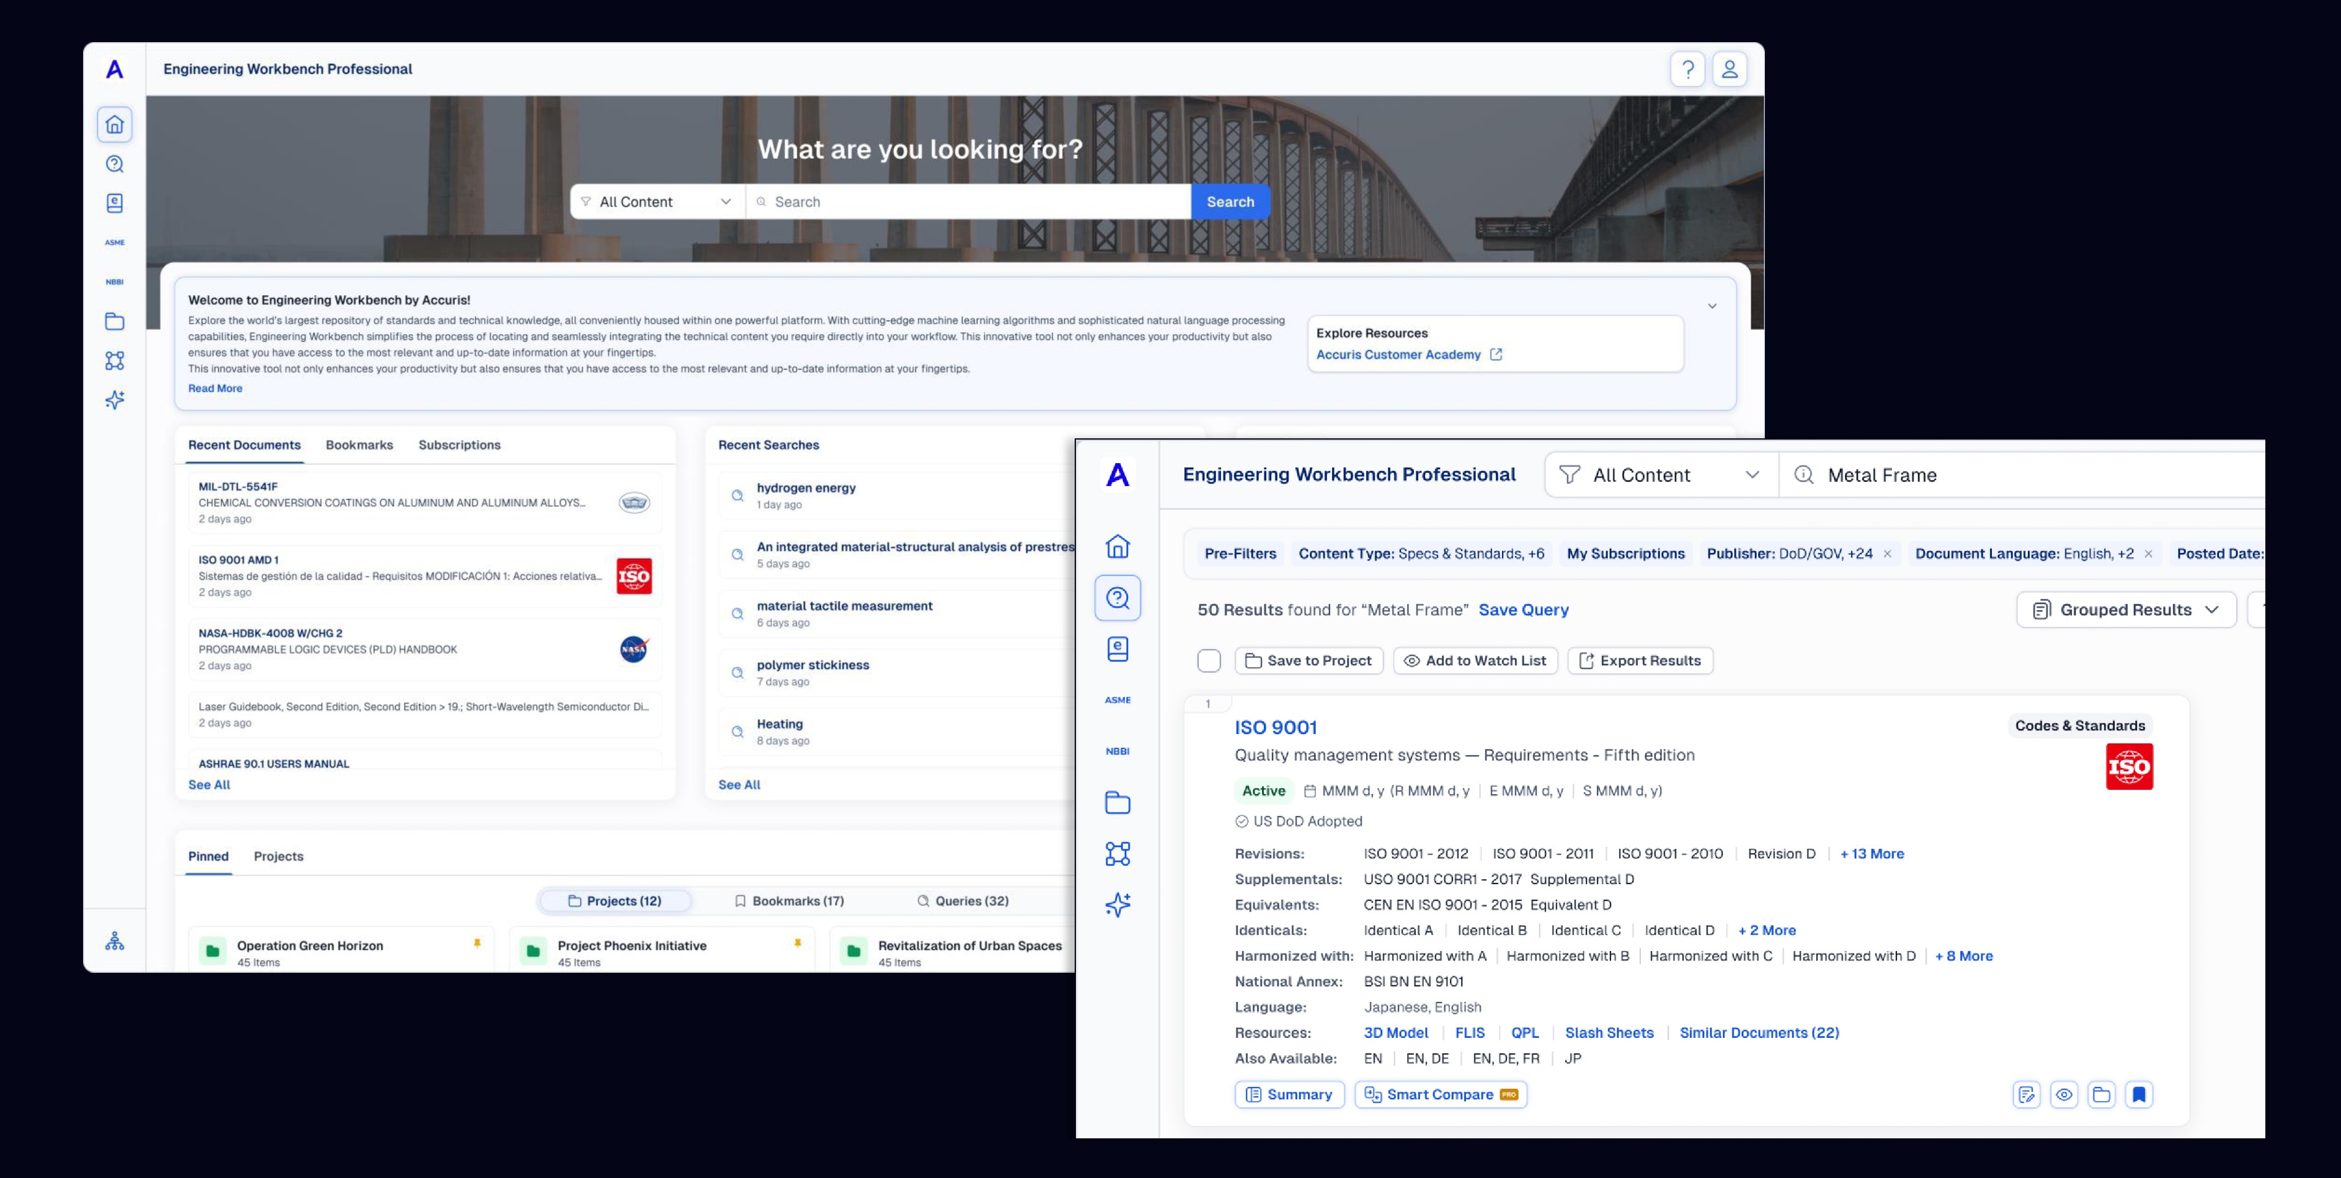
Task: Open NBBI icon in front results window sidebar
Action: point(1118,751)
